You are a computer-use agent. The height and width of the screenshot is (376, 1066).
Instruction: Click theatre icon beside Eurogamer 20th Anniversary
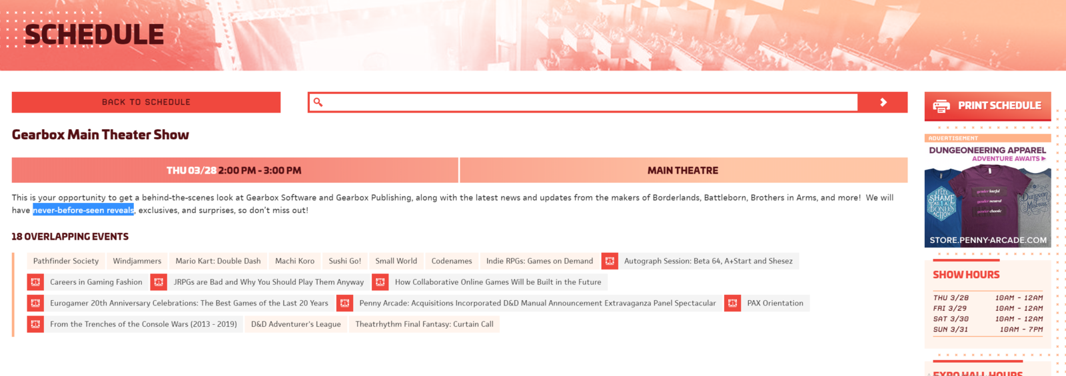[x=35, y=303]
